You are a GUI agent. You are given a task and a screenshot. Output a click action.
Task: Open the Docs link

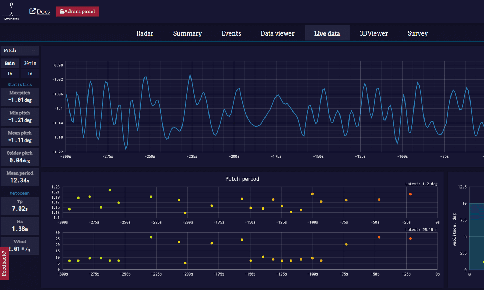pos(43,11)
